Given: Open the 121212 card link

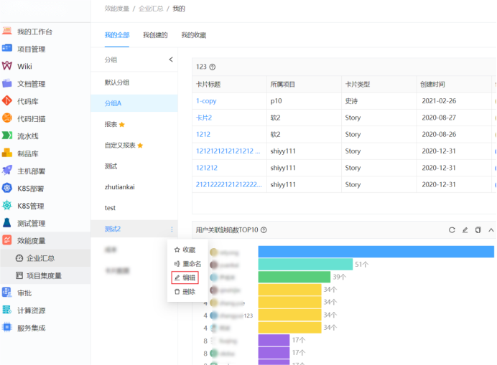Looking at the screenshot, I should pos(207,168).
